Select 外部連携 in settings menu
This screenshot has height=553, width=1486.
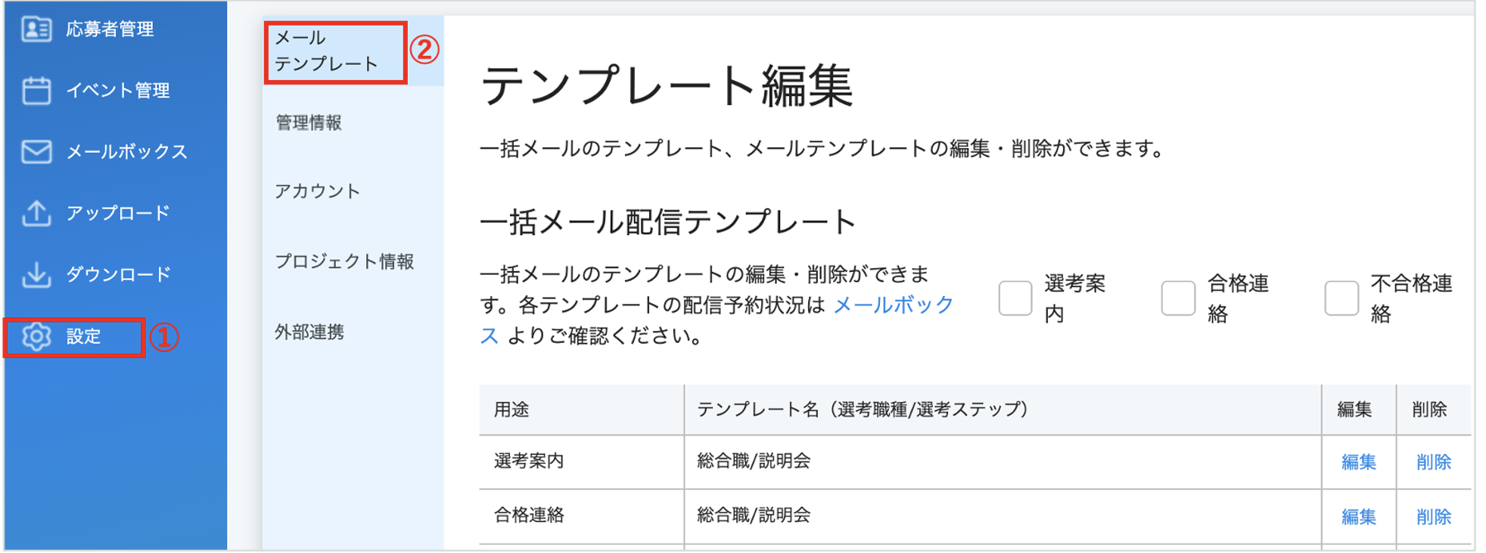point(309,332)
